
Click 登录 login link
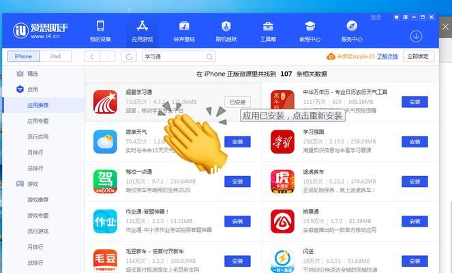(x=376, y=17)
